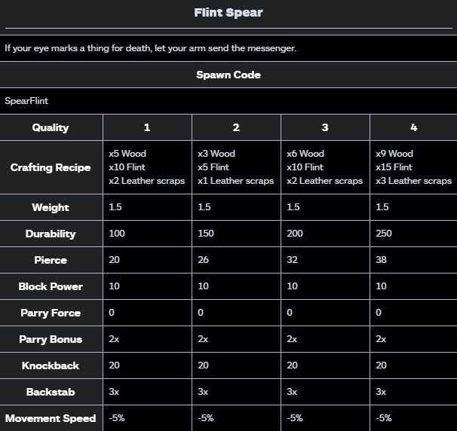This screenshot has height=431, width=457.
Task: Click the Crafting Recipe row label
Action: click(51, 167)
